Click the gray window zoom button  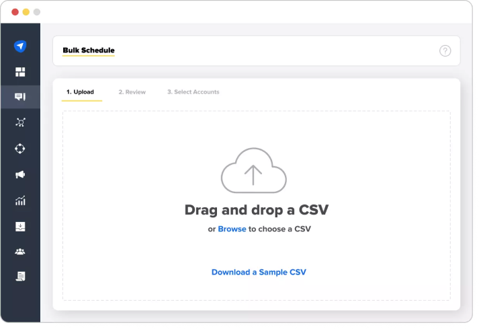[x=37, y=12]
